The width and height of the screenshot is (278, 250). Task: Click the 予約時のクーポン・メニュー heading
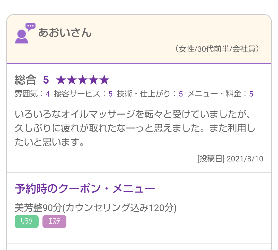pyautogui.click(x=85, y=189)
